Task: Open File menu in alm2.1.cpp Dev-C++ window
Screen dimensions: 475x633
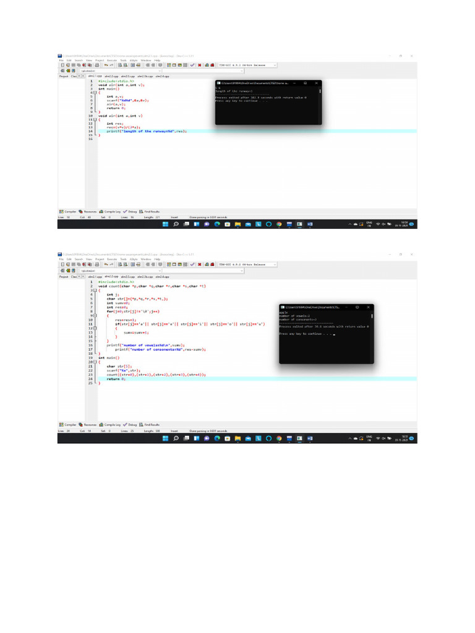Action: click(61, 60)
